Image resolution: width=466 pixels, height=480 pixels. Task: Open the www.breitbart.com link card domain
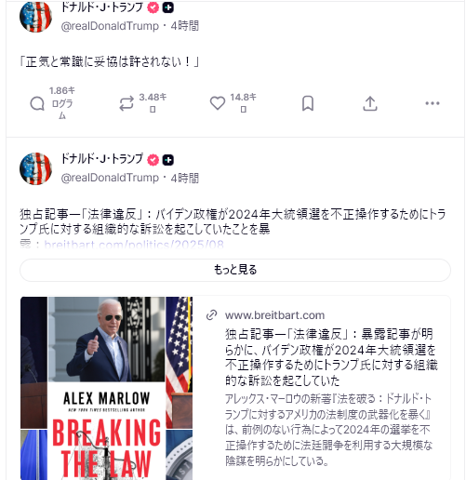coord(274,315)
